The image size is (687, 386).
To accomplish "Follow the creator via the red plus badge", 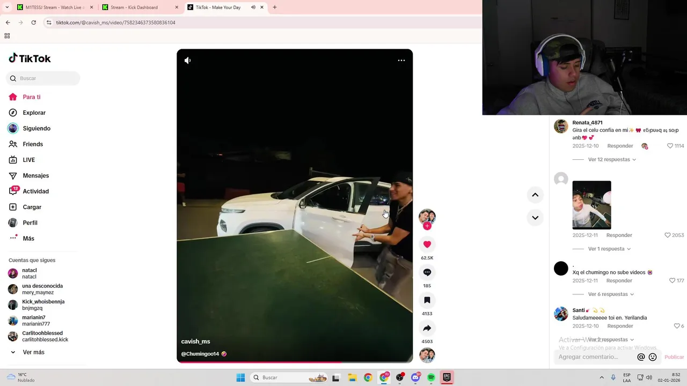I will coord(427,226).
